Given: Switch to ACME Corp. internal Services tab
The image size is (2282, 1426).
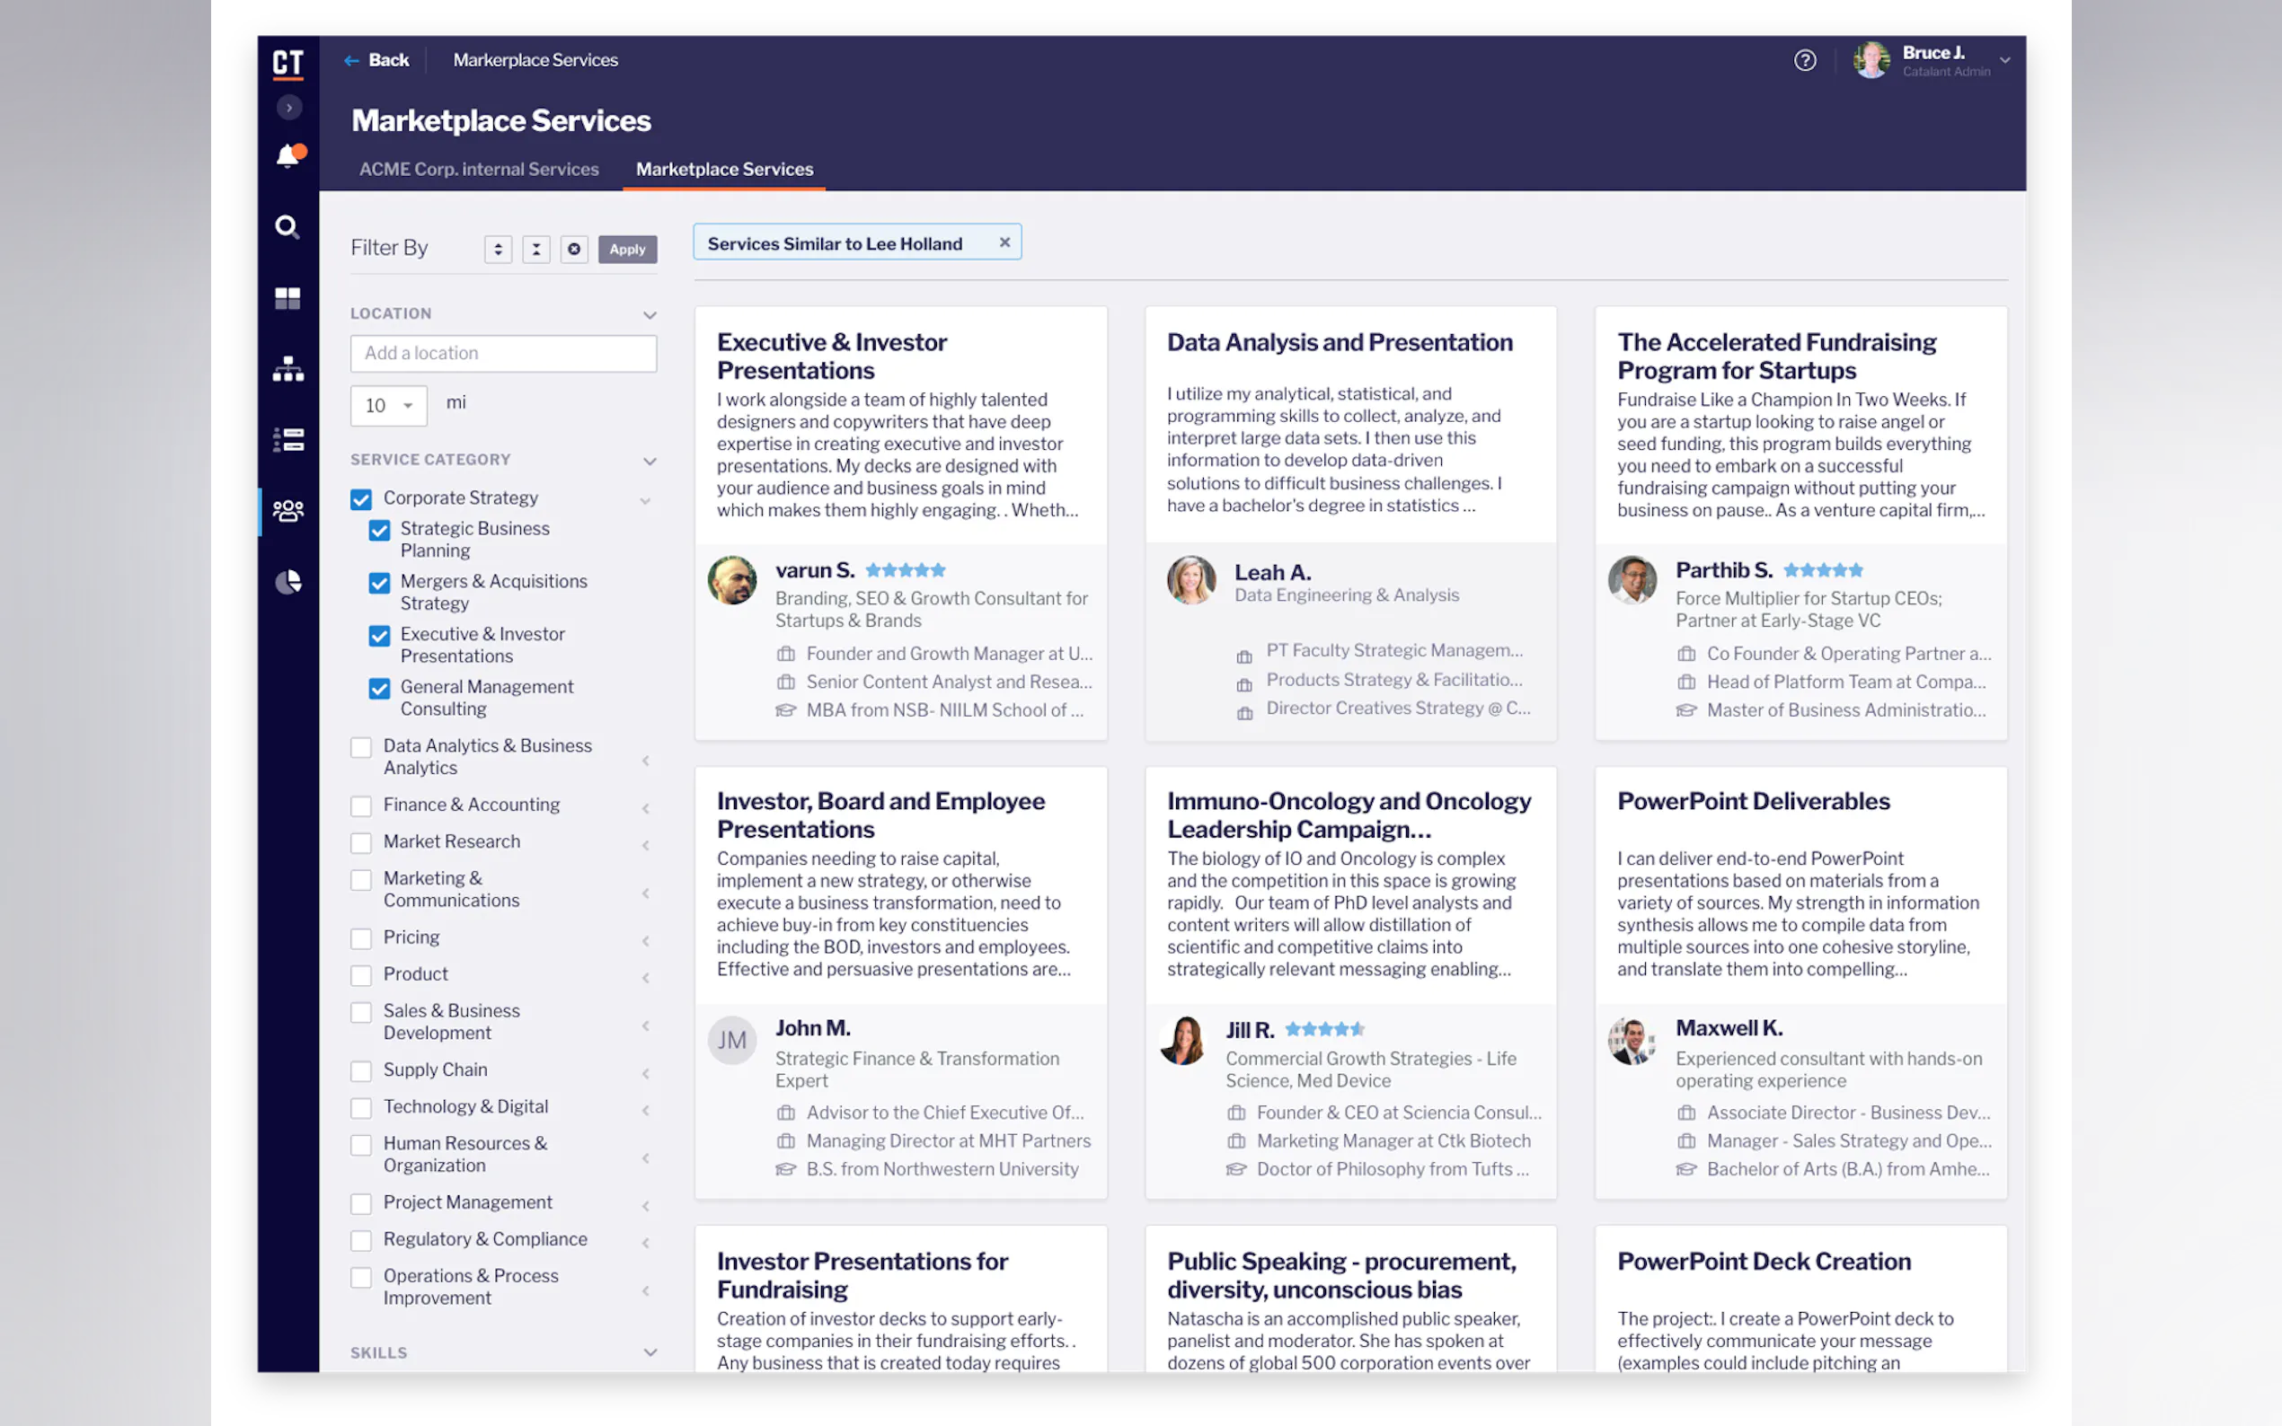Looking at the screenshot, I should coord(478,170).
